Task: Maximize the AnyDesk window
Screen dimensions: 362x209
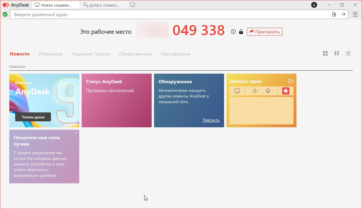Action: (342, 5)
